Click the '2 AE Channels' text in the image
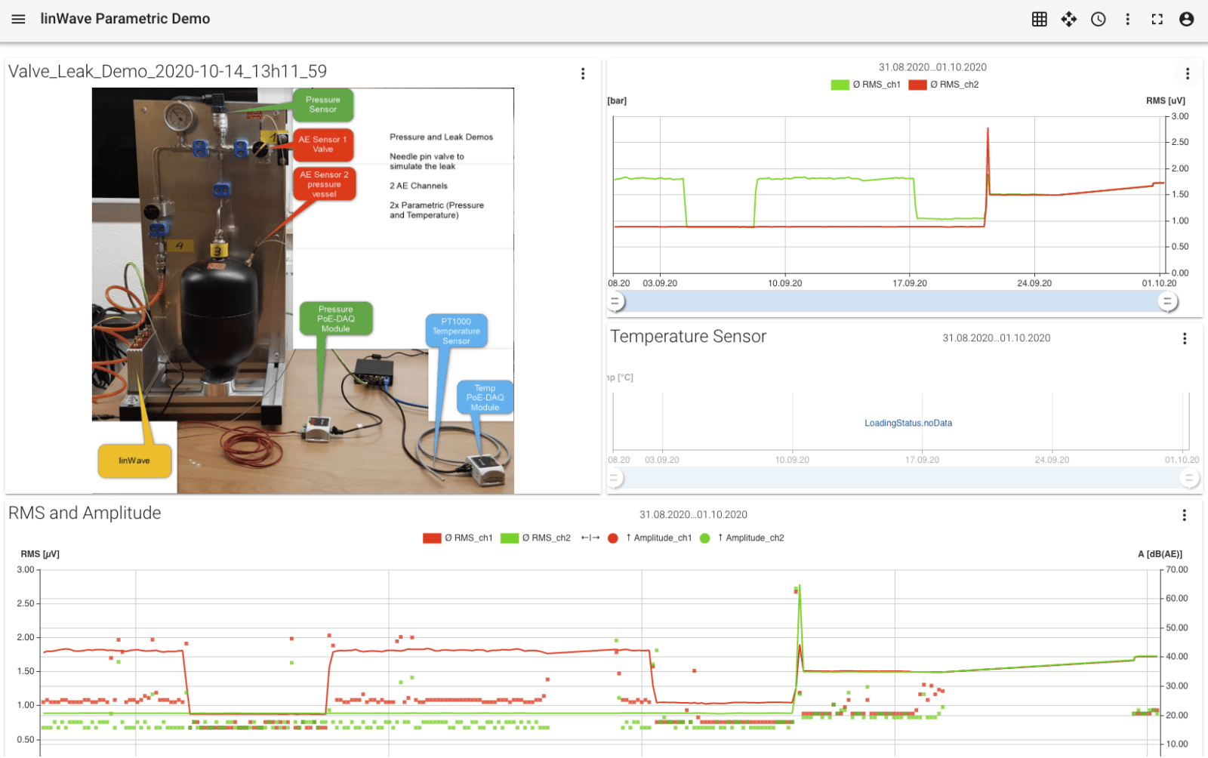1208x758 pixels. tap(418, 186)
